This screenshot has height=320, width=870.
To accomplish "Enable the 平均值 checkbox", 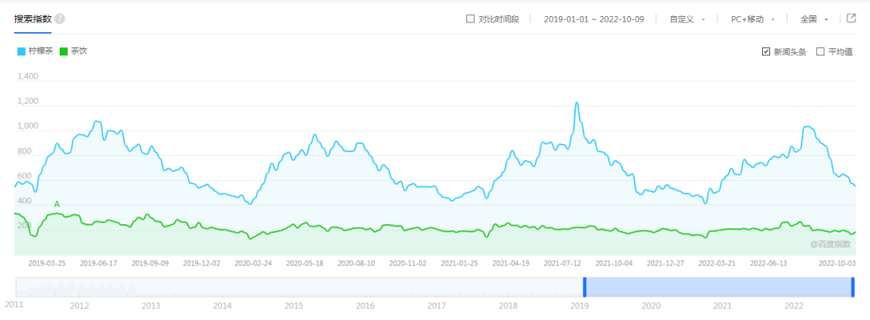I will click(x=820, y=51).
